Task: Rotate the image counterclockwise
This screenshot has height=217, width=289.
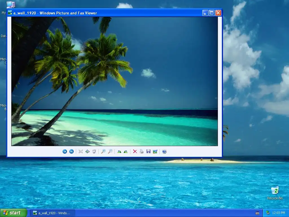Action: pyautogui.click(x=126, y=151)
